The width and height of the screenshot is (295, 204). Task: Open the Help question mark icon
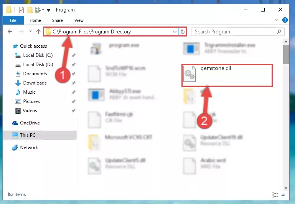tap(285, 20)
